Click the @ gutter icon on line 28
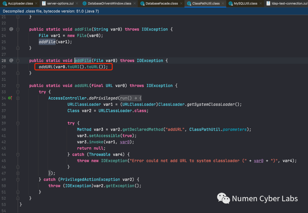Screen dimensions: 308x213 click(11, 60)
